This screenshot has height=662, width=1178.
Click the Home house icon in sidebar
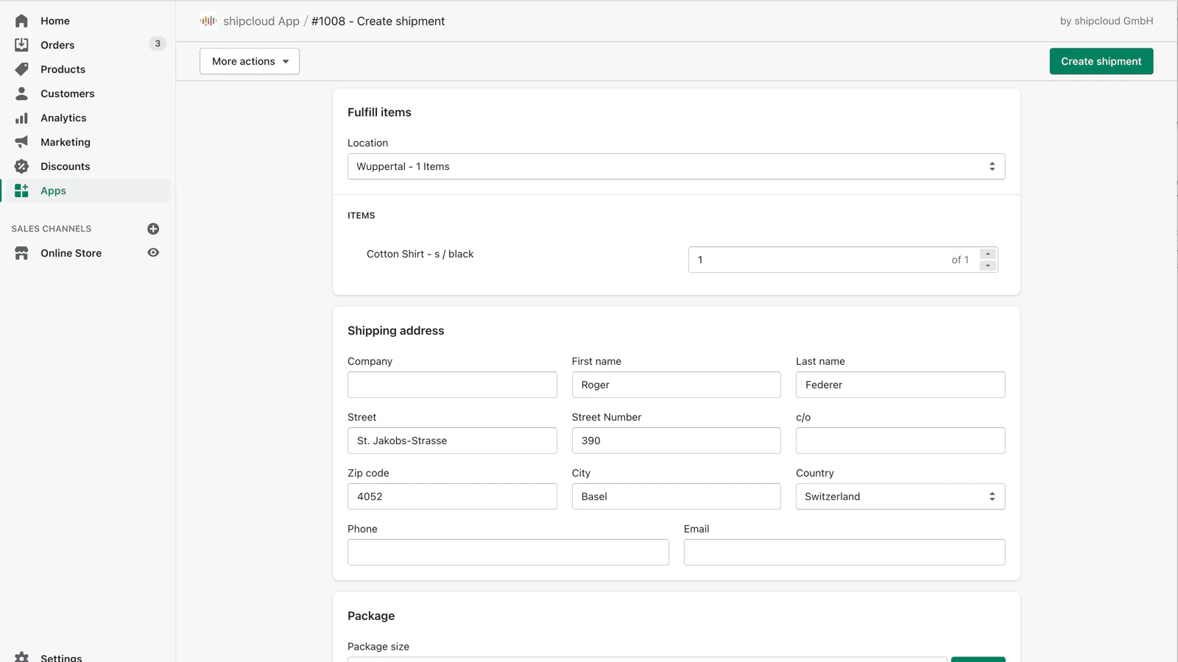click(x=21, y=21)
